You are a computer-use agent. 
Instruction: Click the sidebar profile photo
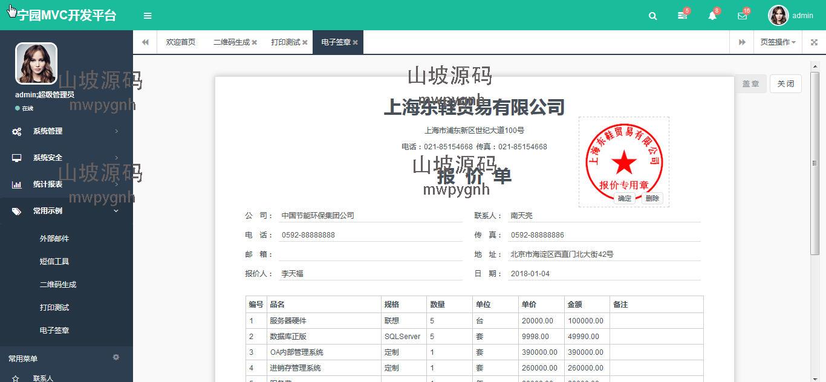[x=36, y=63]
